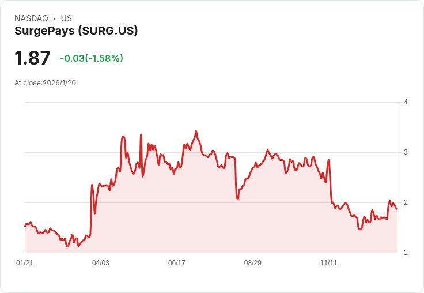Select the 06/17 date on x-axis
Screen dimensions: 424x293
pyautogui.click(x=177, y=263)
